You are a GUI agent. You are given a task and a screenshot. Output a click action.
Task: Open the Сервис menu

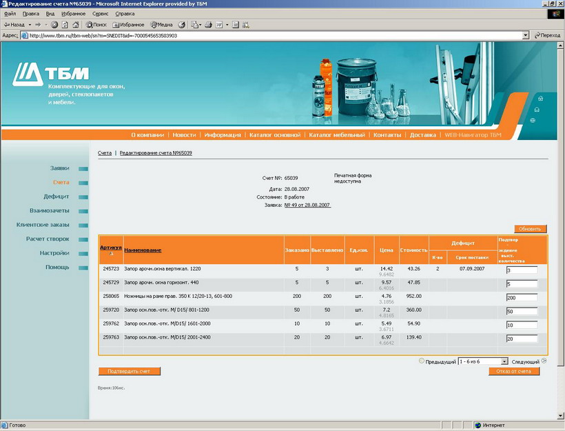[x=100, y=14]
